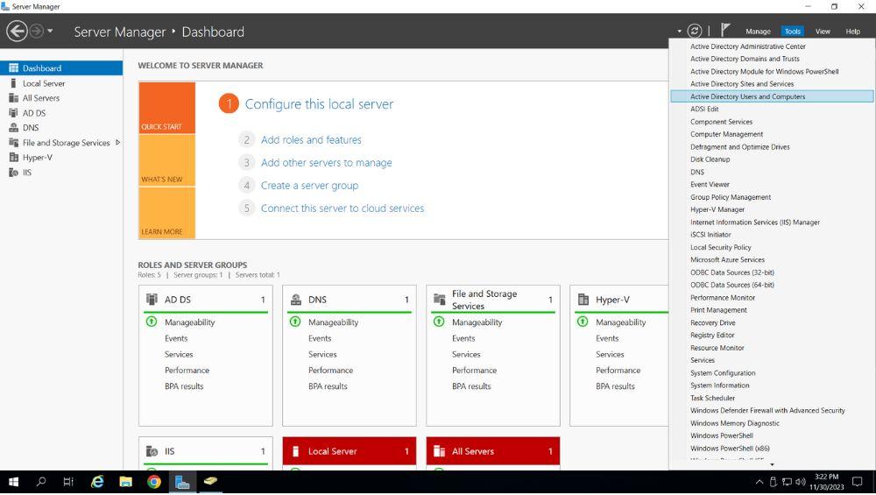This screenshot has width=876, height=495.
Task: Click File and Storage Services sidebar icon
Action: (x=13, y=143)
